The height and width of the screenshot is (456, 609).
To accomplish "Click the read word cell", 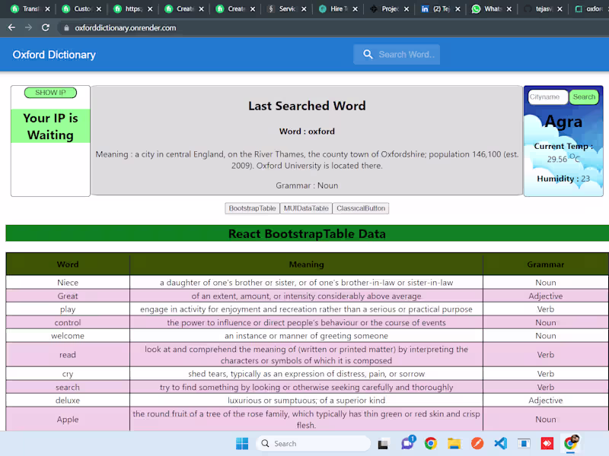I will pos(68,354).
